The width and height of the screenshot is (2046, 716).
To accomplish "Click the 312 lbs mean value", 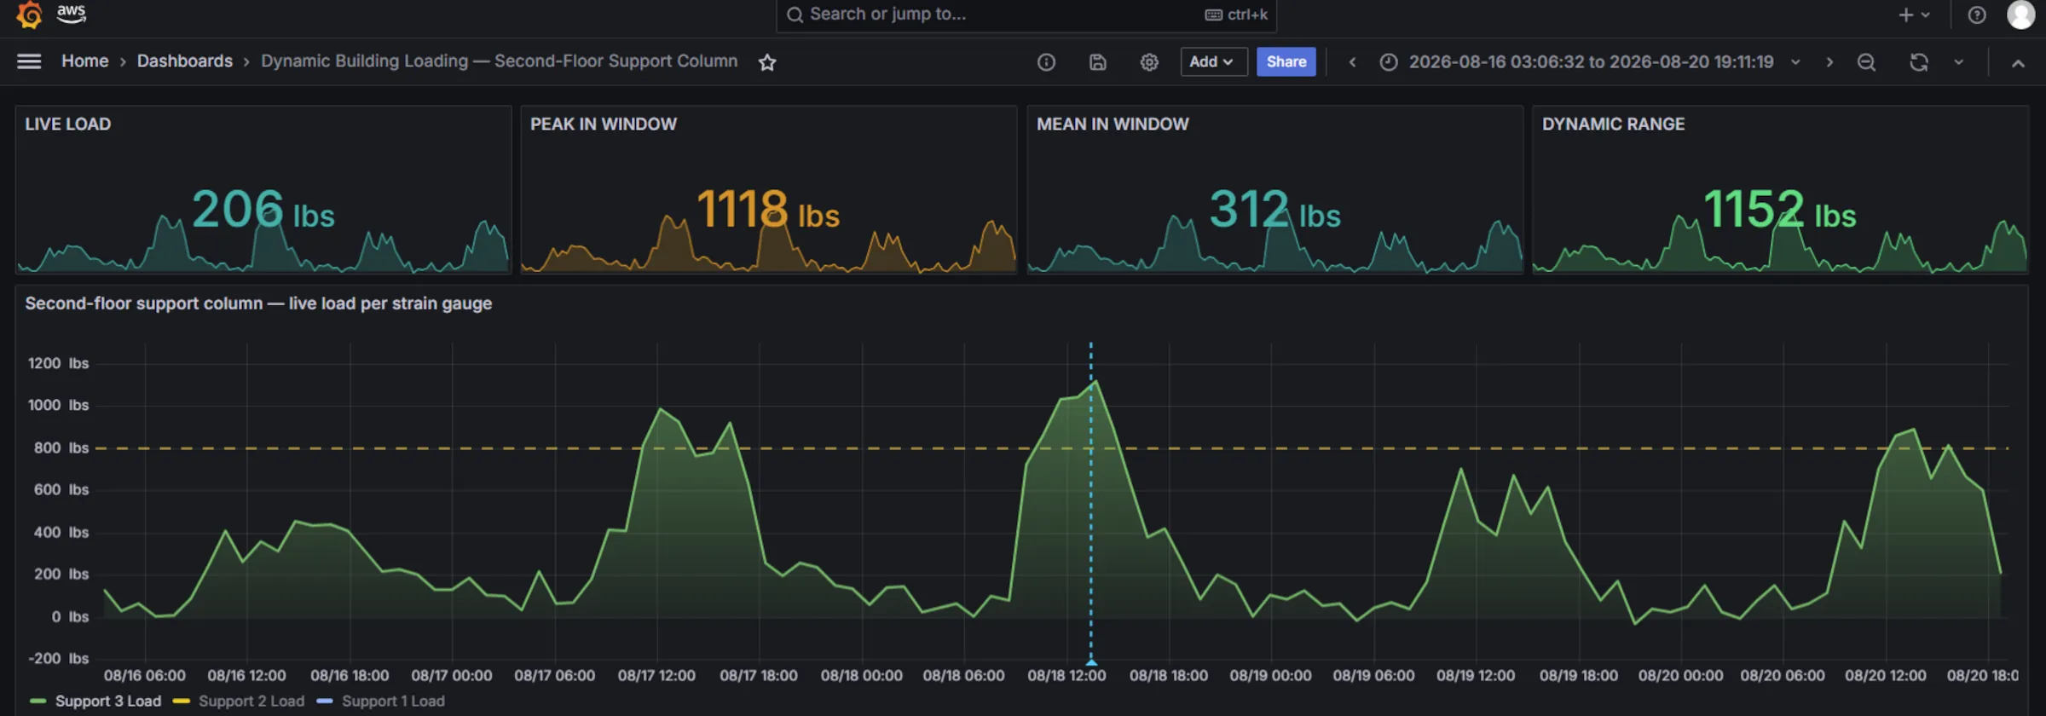I will click(x=1275, y=210).
